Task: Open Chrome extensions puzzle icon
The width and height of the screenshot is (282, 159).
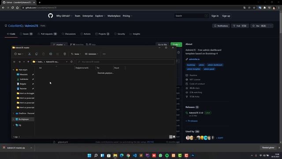Action: pos(264,8)
